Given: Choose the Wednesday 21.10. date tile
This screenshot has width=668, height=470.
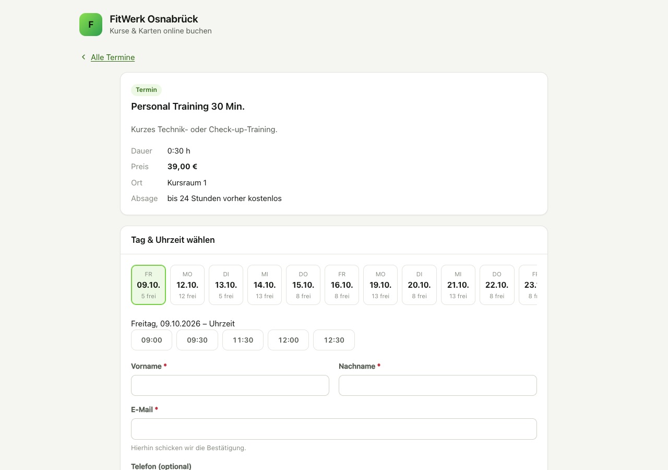Looking at the screenshot, I should [x=458, y=285].
